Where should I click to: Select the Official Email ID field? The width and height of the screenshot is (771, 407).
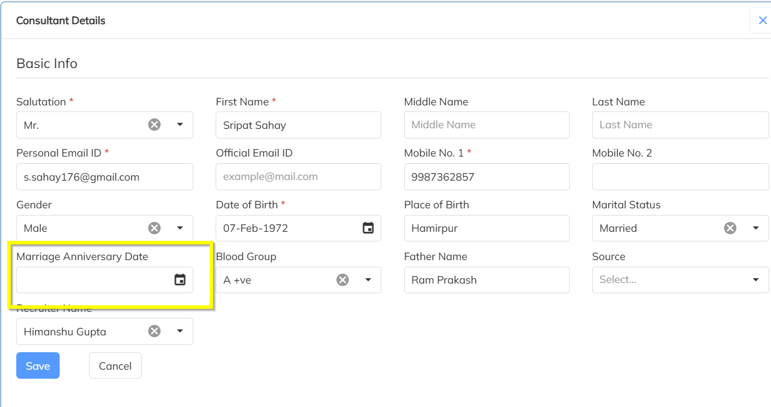(298, 176)
